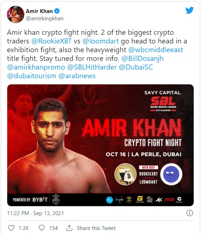
Task: Open tweet info circle icon
Action: (x=190, y=213)
